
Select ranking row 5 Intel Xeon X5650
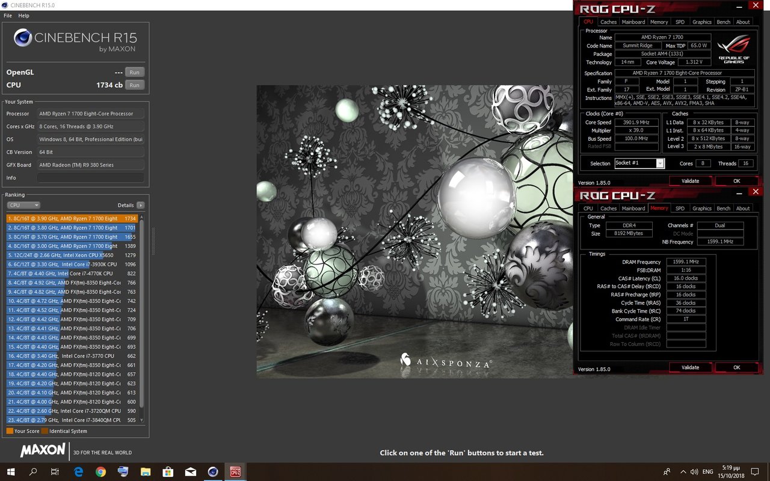(72, 255)
